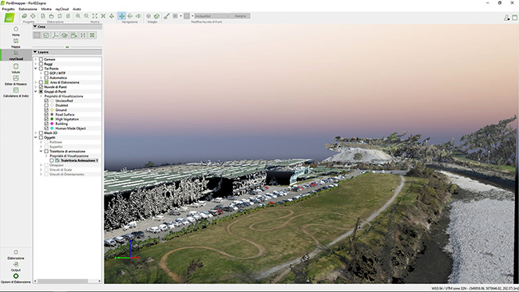
Task: Open the Calcolatore di Indici view
Action: coord(15,93)
